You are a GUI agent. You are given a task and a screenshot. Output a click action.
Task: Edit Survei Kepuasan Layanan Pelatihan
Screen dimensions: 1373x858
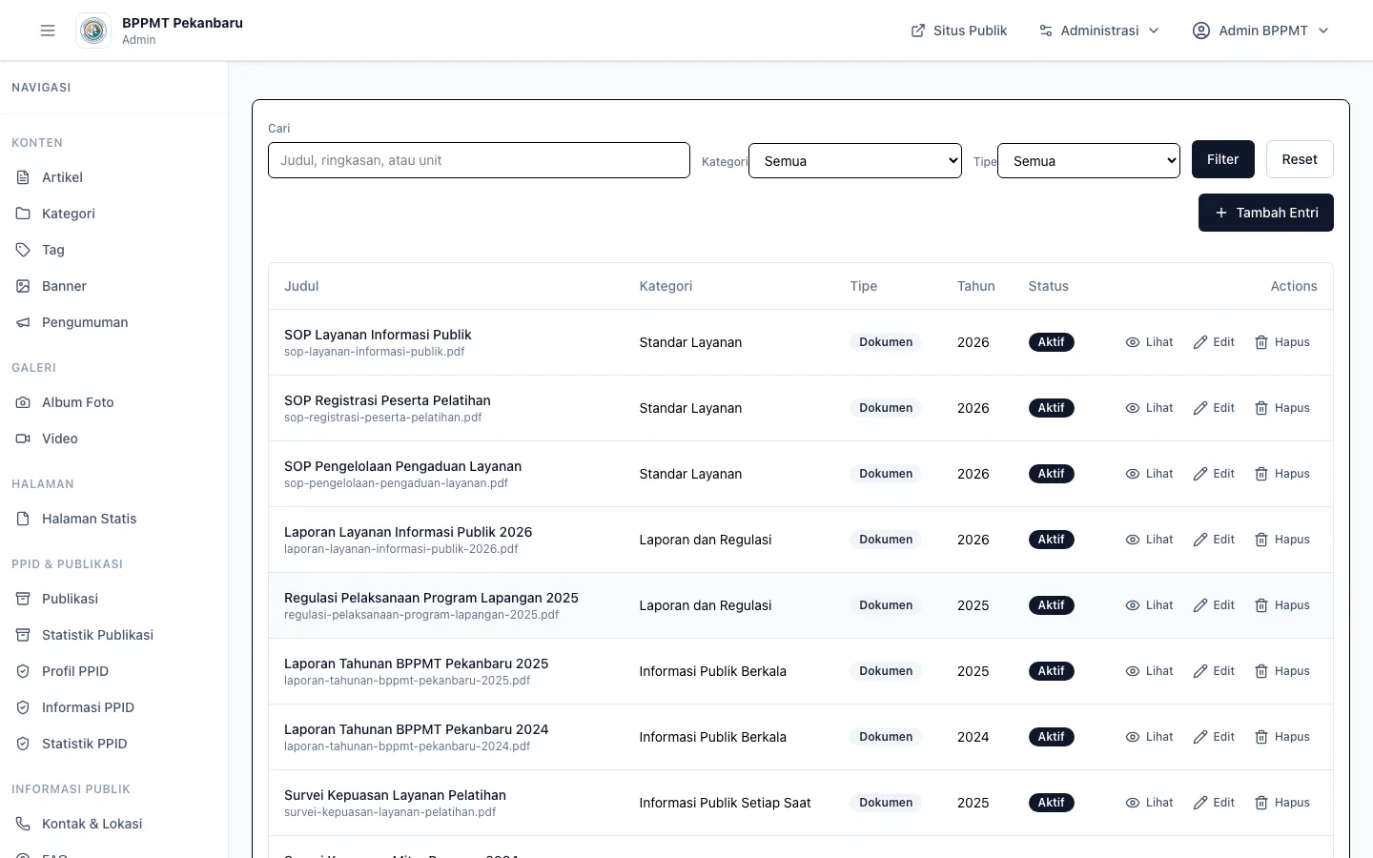click(1214, 803)
